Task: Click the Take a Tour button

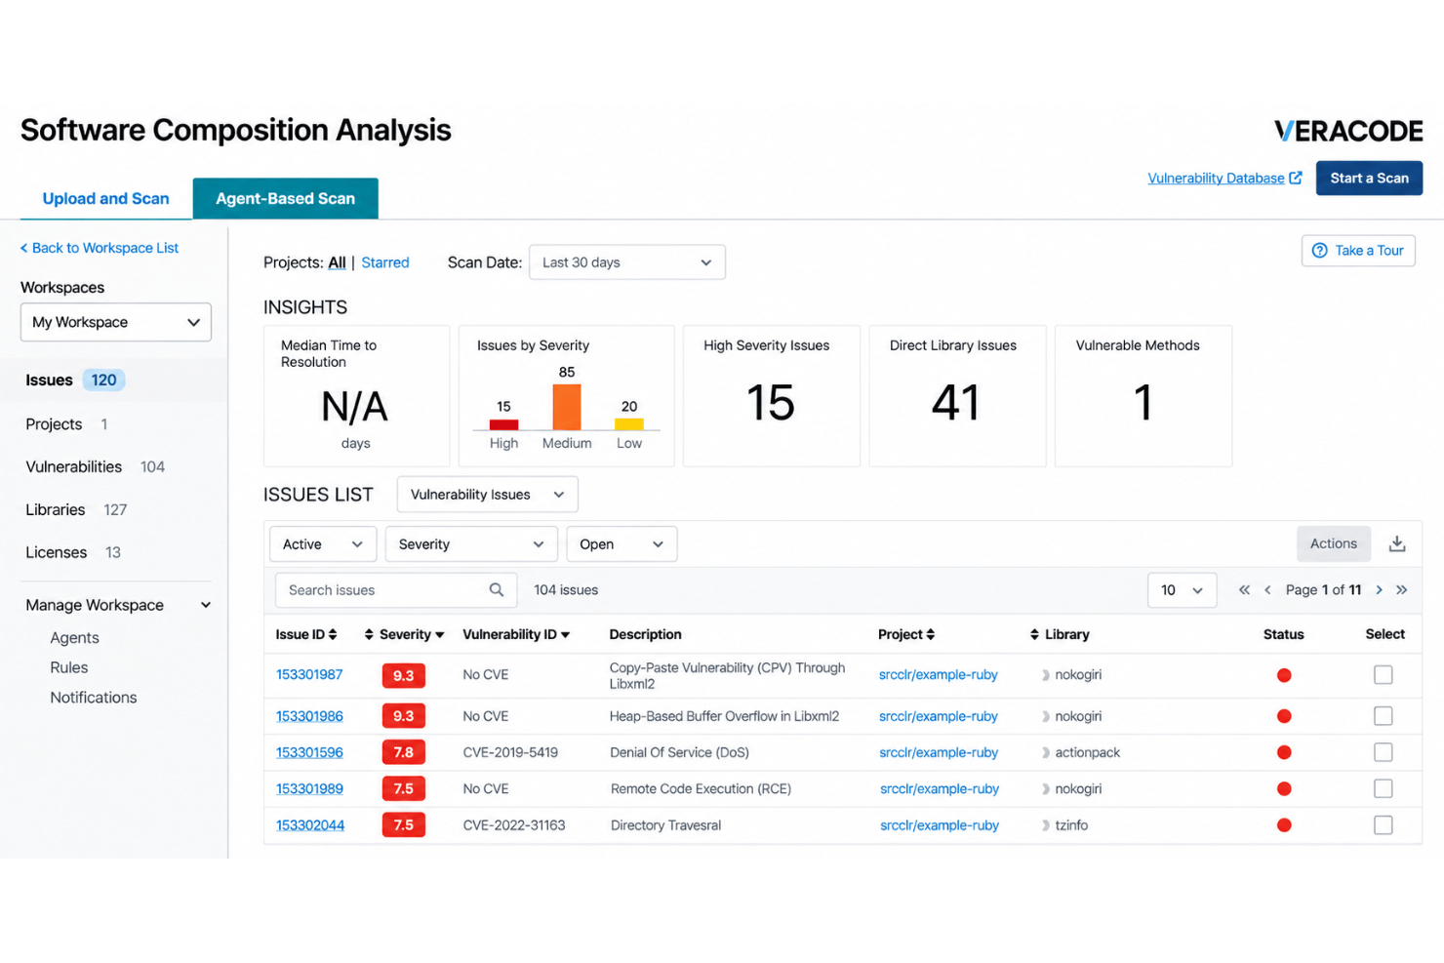Action: 1358,251
